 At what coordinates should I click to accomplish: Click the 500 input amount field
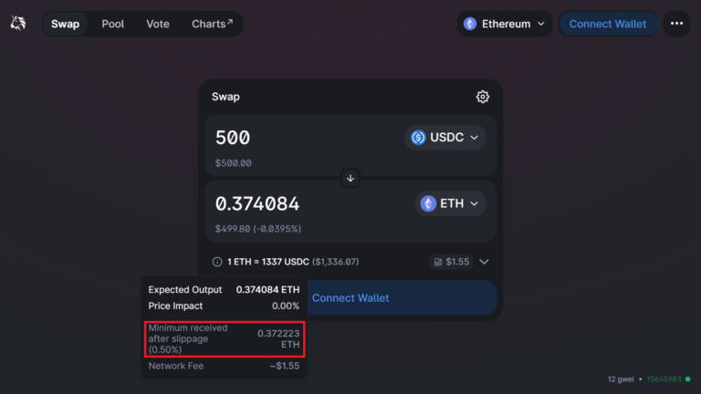(306, 137)
